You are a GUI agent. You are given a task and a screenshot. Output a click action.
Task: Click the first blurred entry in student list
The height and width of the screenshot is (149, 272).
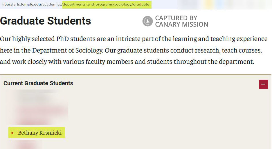[x=33, y=98]
